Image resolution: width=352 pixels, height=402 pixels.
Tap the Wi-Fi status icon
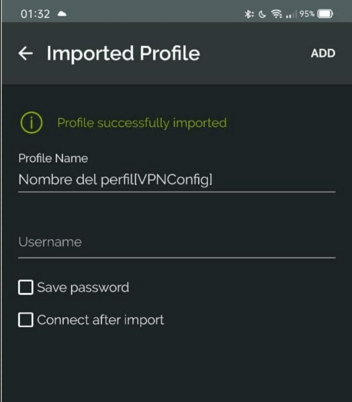click(x=276, y=14)
